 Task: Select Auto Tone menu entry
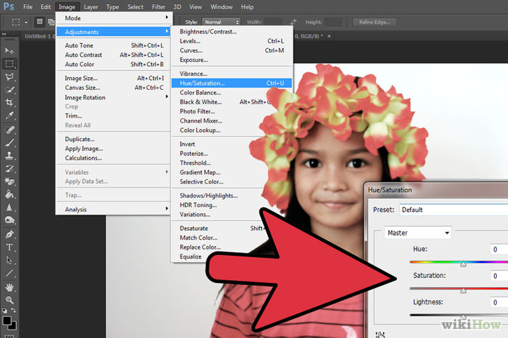[114, 45]
